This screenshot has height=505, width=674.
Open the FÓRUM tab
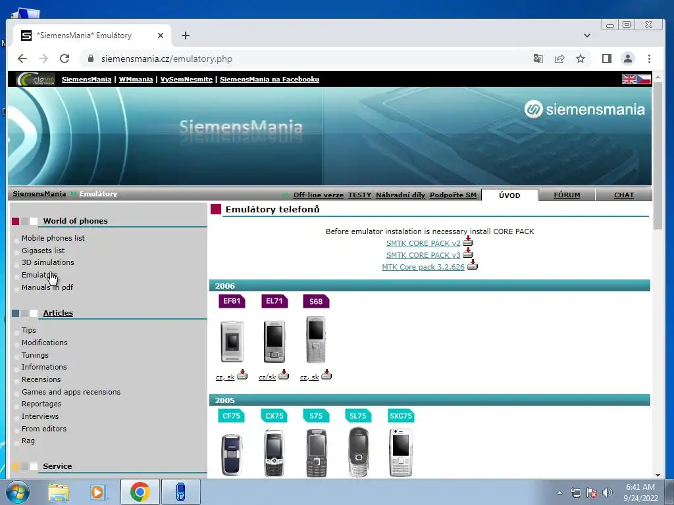coord(567,195)
